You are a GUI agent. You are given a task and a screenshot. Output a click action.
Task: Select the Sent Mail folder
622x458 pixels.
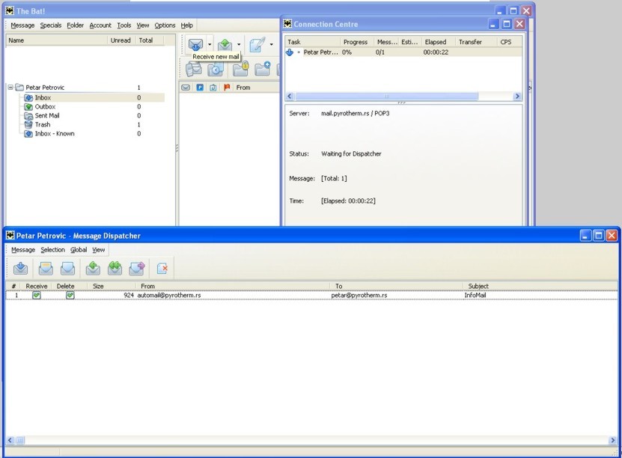click(47, 115)
